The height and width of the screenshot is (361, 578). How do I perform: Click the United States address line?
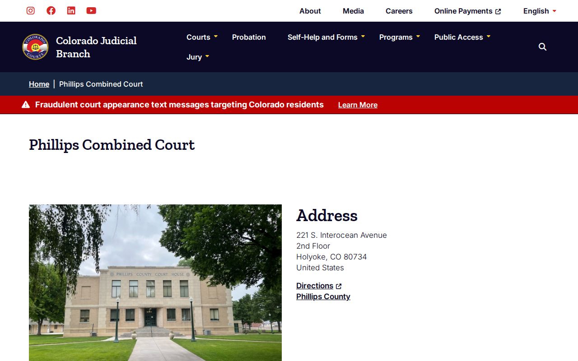tap(320, 268)
